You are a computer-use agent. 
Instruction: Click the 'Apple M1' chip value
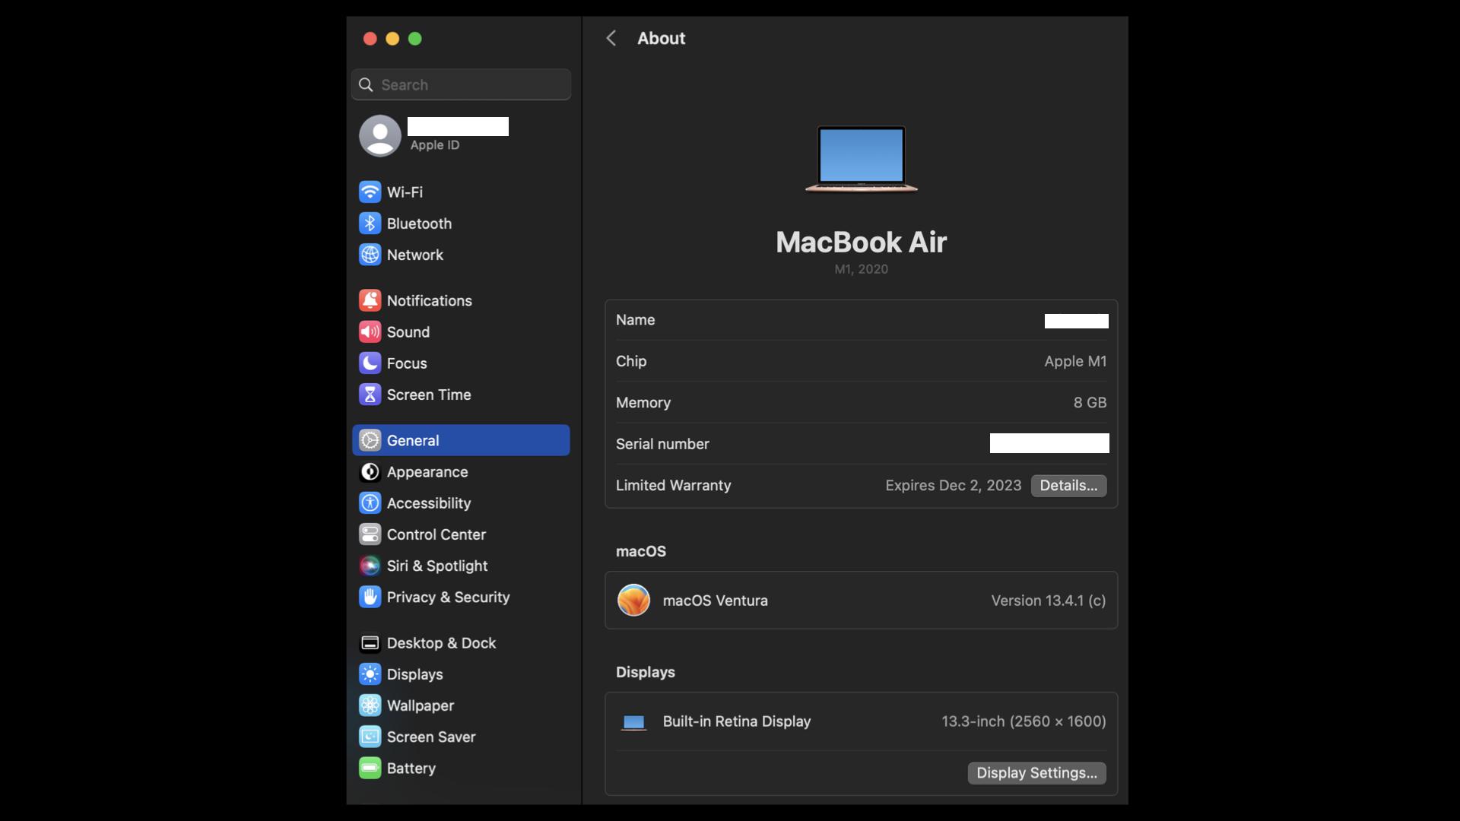coord(1075,361)
